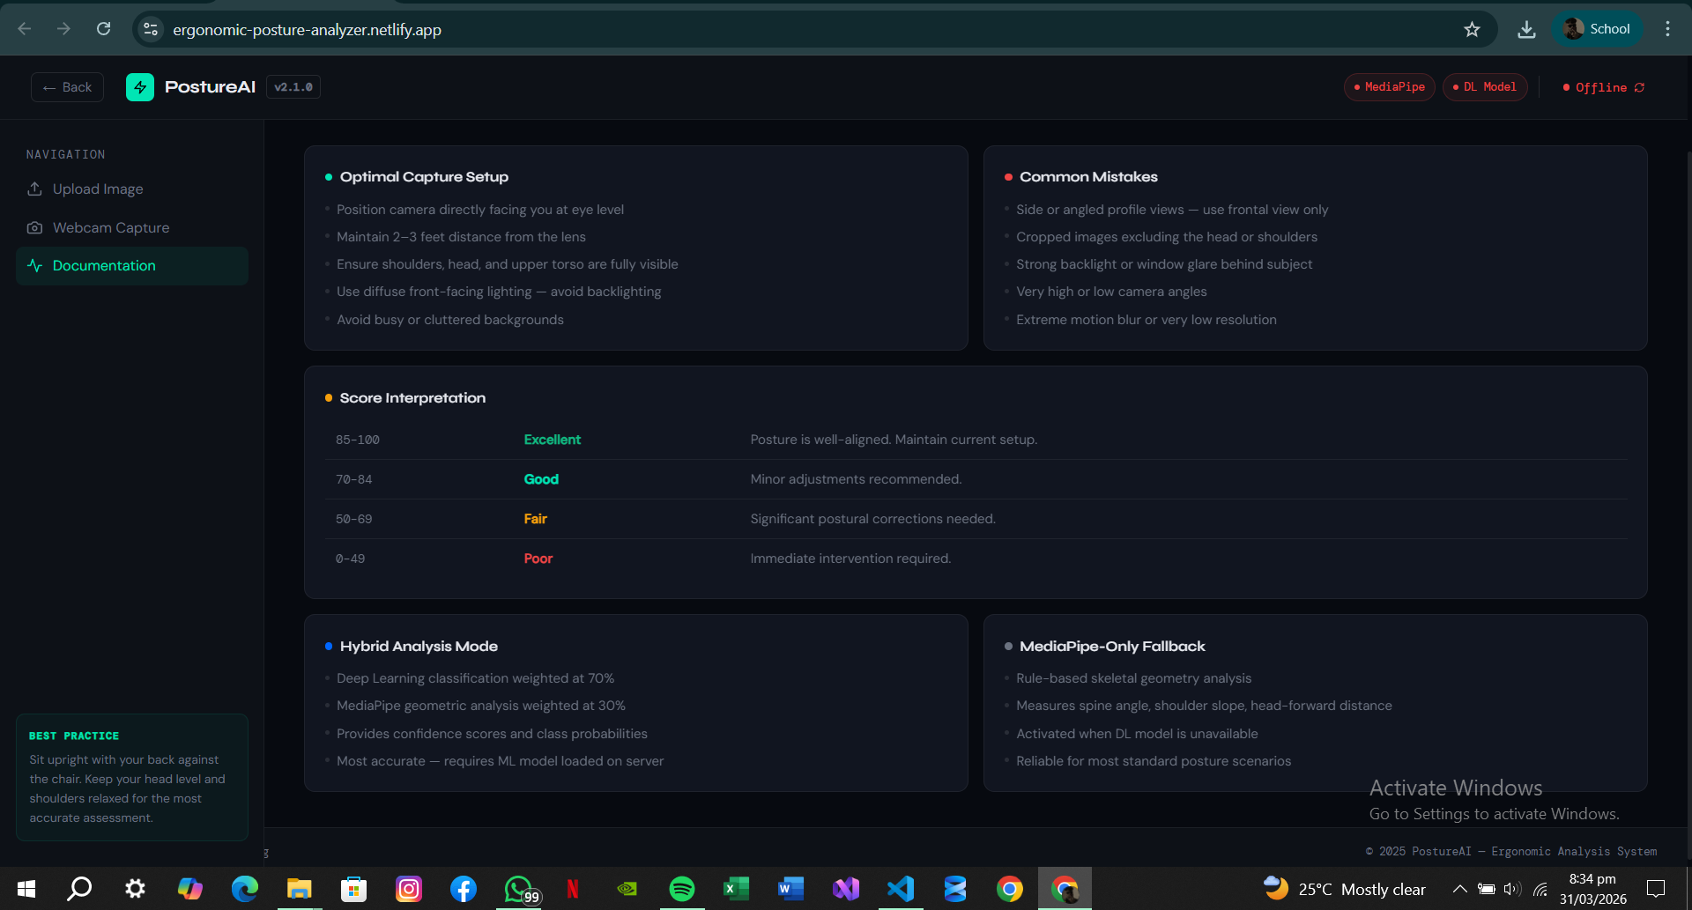The height and width of the screenshot is (910, 1692).
Task: Go to Webcam Capture page
Action: click(111, 228)
